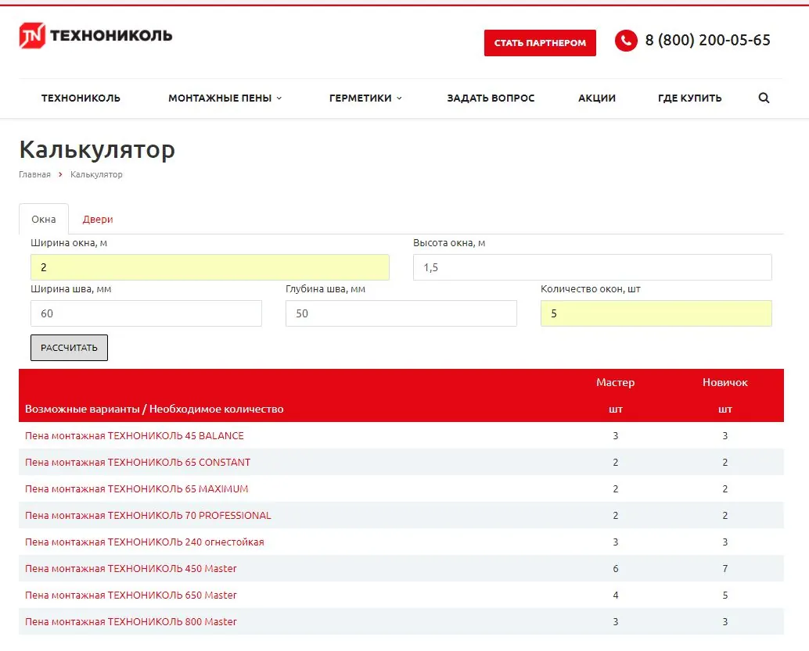
Task: Click the phone number 8 (800) 200-05-65
Action: [707, 40]
